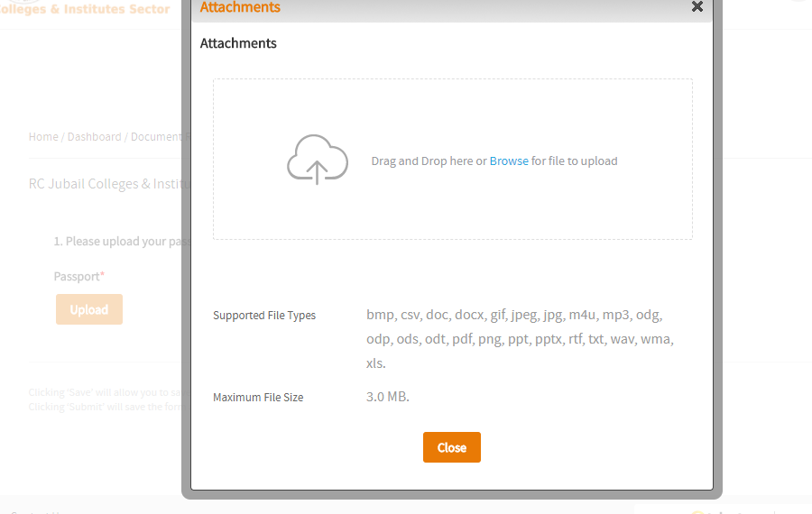Image resolution: width=812 pixels, height=514 pixels.
Task: Click the cloud upload icon
Action: 318,160
